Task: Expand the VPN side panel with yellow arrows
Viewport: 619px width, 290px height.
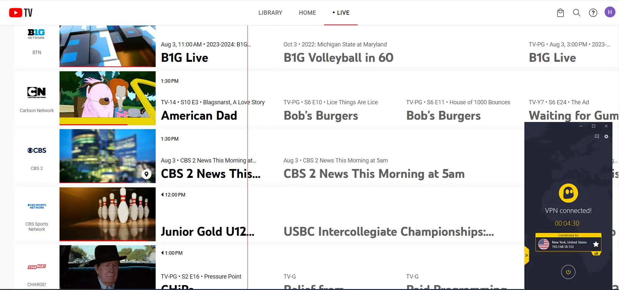Action: [526, 255]
